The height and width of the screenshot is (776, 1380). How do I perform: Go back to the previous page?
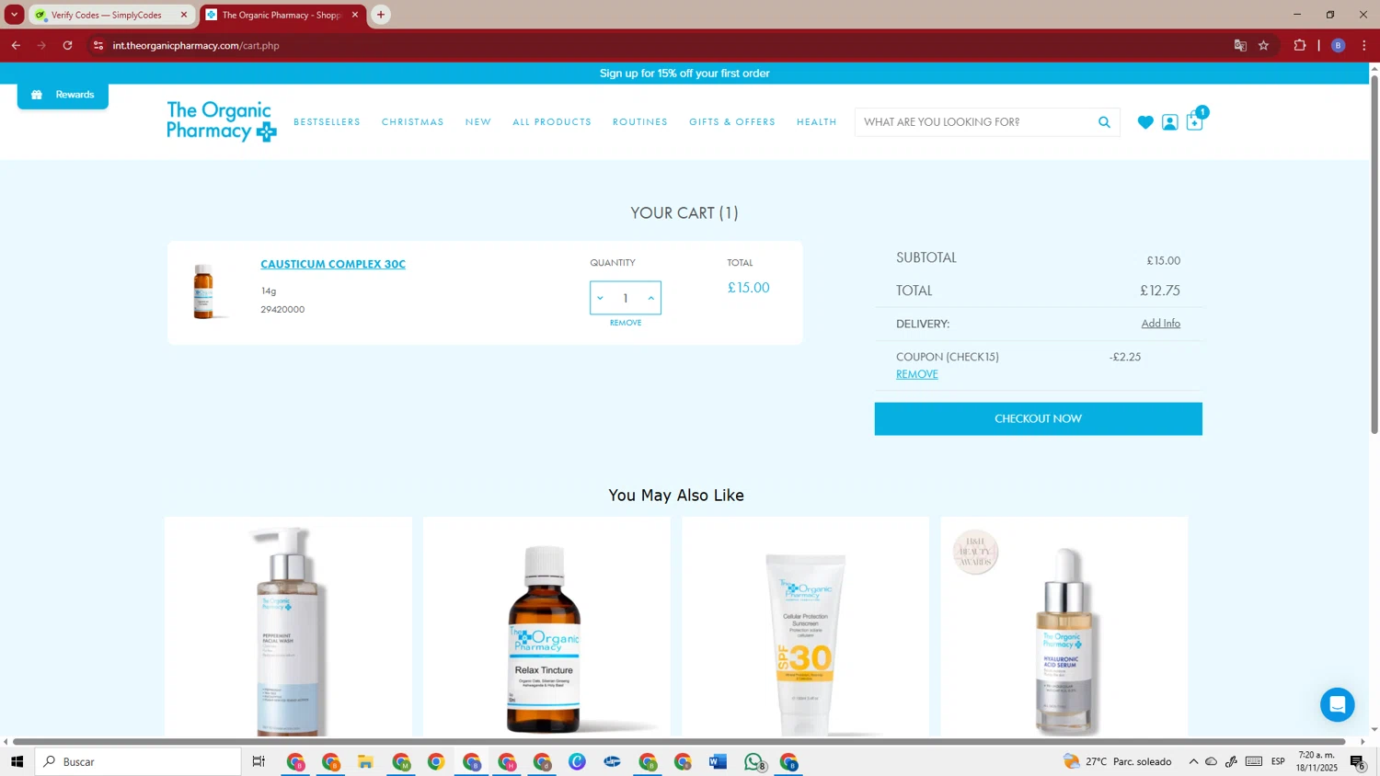point(16,45)
